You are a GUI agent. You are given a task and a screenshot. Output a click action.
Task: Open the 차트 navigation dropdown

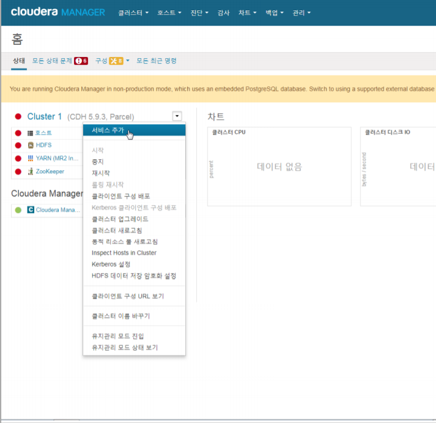coord(247,12)
